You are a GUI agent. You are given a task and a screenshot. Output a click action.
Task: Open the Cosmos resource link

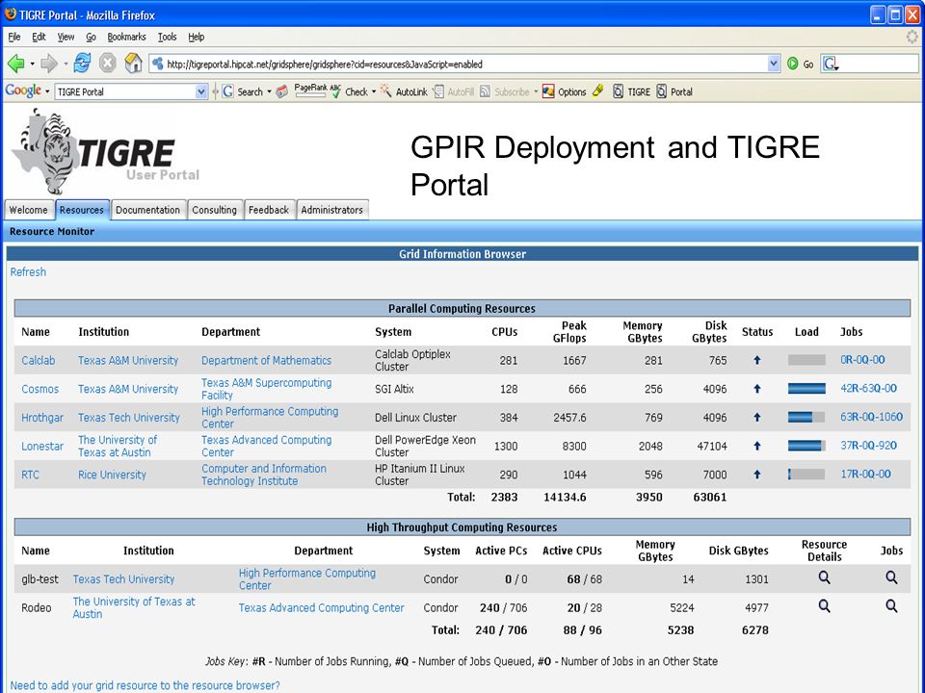[x=40, y=389]
